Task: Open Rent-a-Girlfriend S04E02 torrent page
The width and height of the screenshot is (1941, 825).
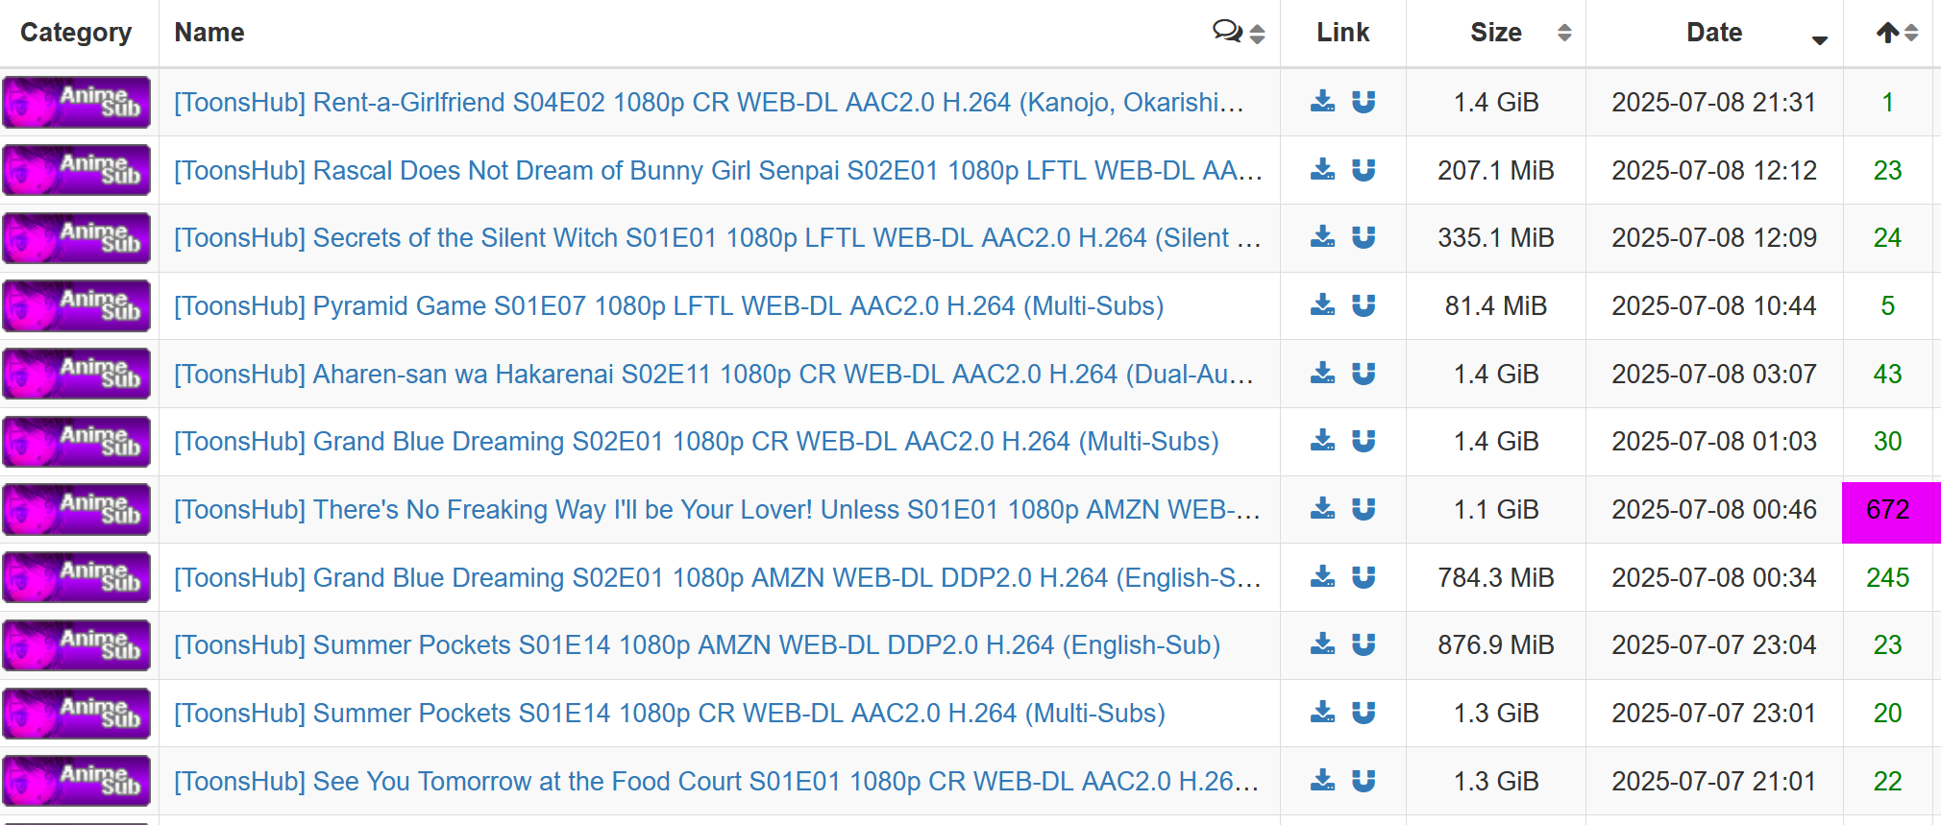Action: click(709, 102)
